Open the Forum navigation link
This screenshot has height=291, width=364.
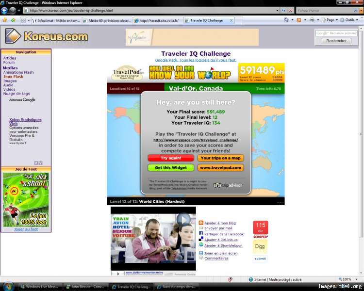coord(9,63)
